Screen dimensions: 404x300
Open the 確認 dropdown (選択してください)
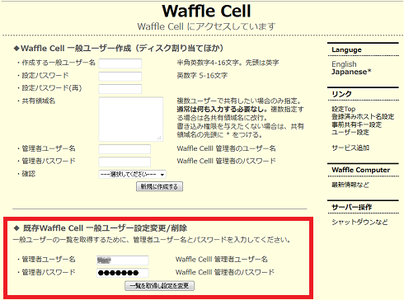tap(132, 175)
